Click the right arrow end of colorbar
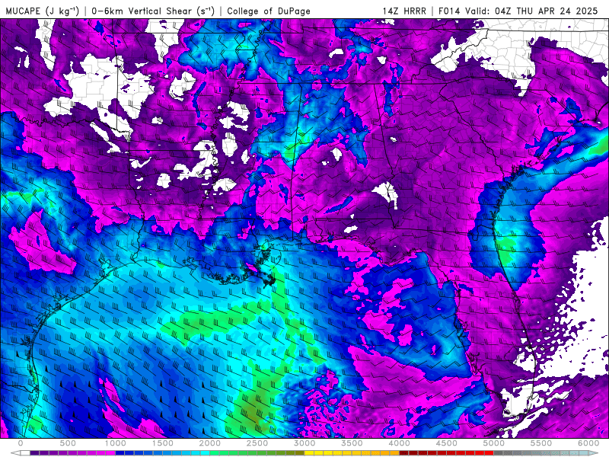 595,453
